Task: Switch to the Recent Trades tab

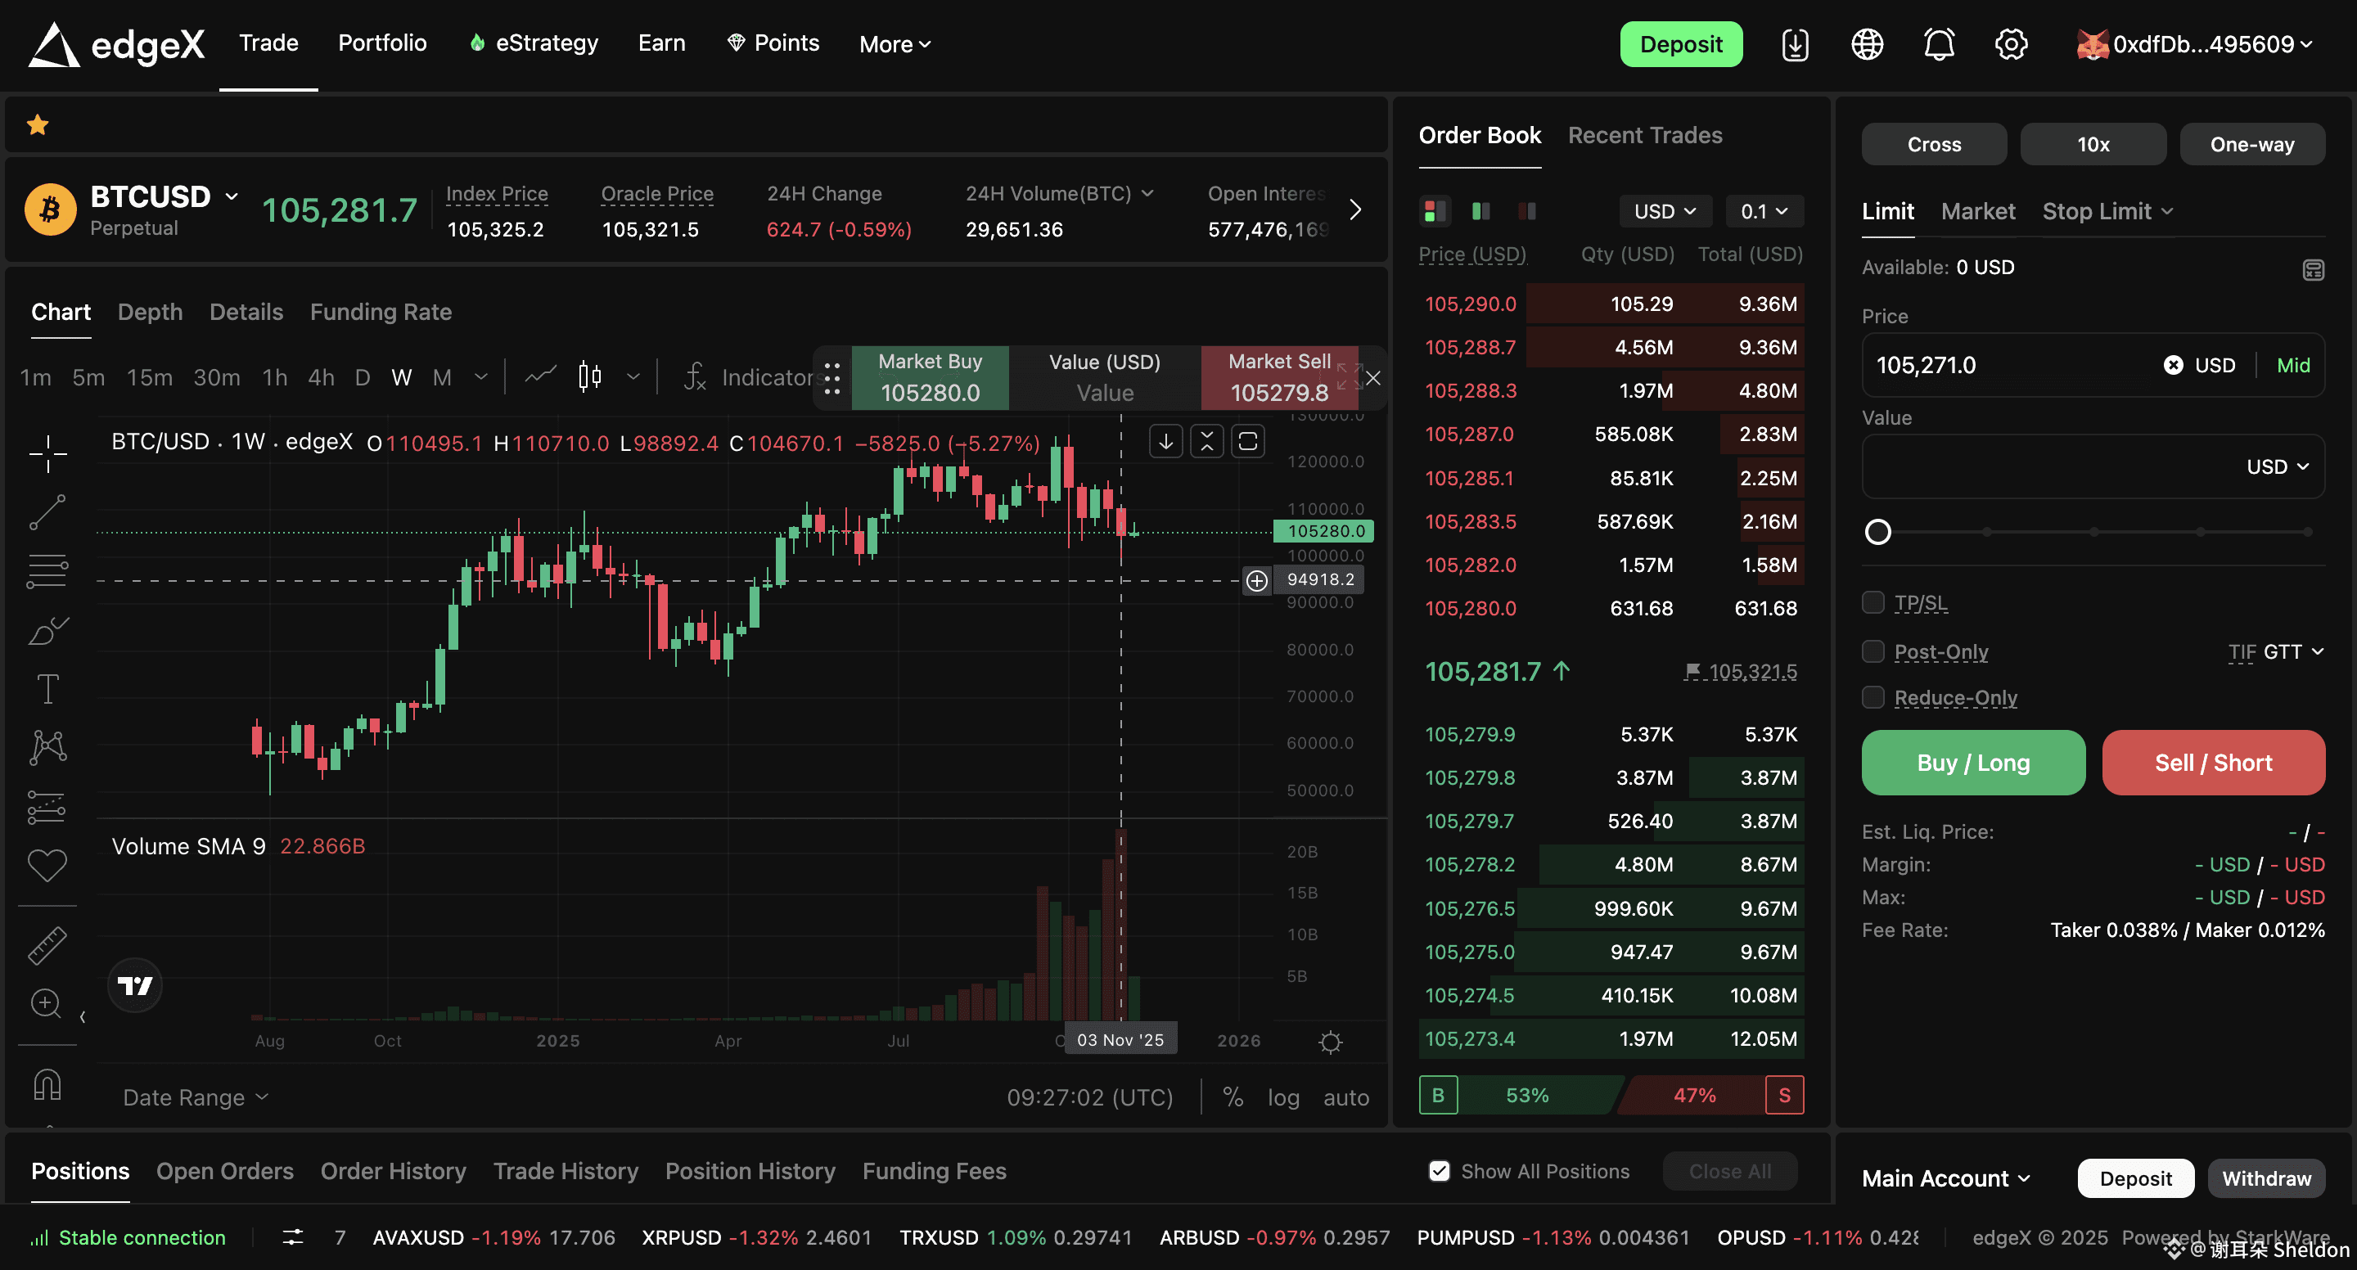Action: [1644, 135]
